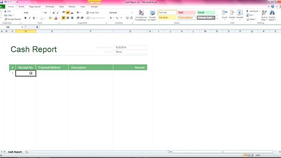The image size is (281, 158).
Task: Click the Help question mark icon
Action: pos(273,7)
